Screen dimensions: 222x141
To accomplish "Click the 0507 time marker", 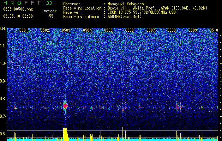I will [151, 30].
